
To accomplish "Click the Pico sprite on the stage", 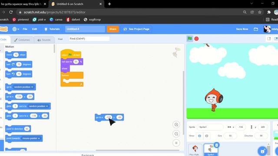I will 214,100.
